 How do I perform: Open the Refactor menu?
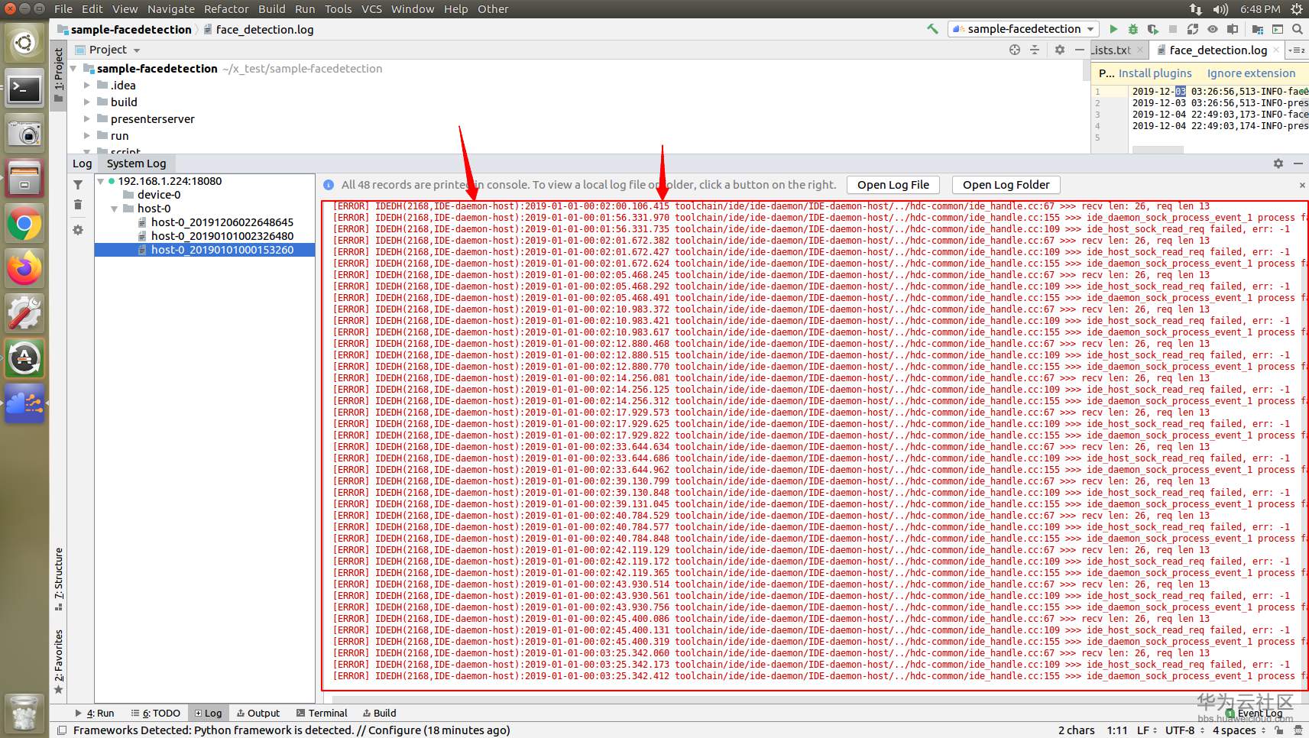(x=226, y=9)
